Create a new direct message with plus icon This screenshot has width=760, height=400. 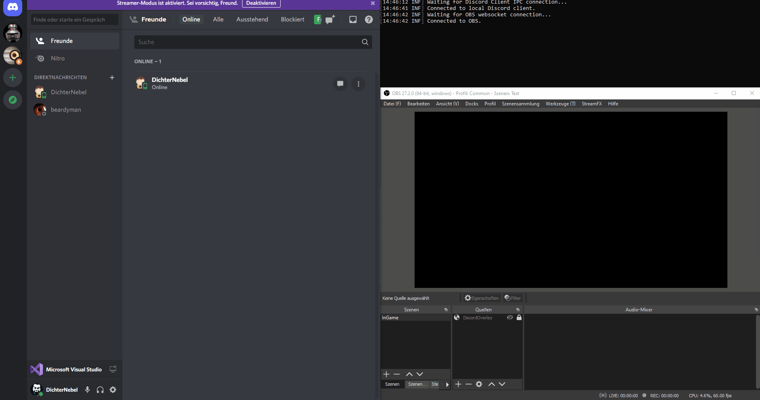pos(112,78)
